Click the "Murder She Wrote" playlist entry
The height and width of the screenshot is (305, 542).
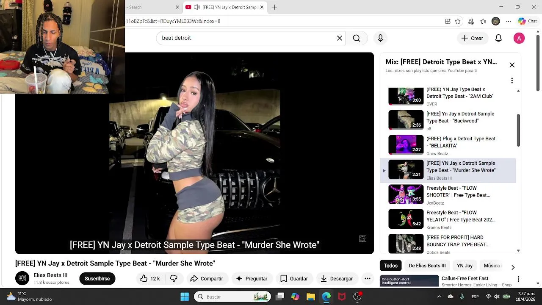click(448, 170)
